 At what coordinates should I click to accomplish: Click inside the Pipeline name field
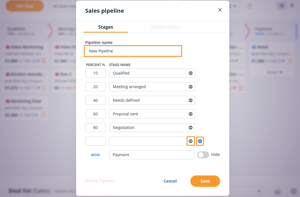pyautogui.click(x=133, y=51)
